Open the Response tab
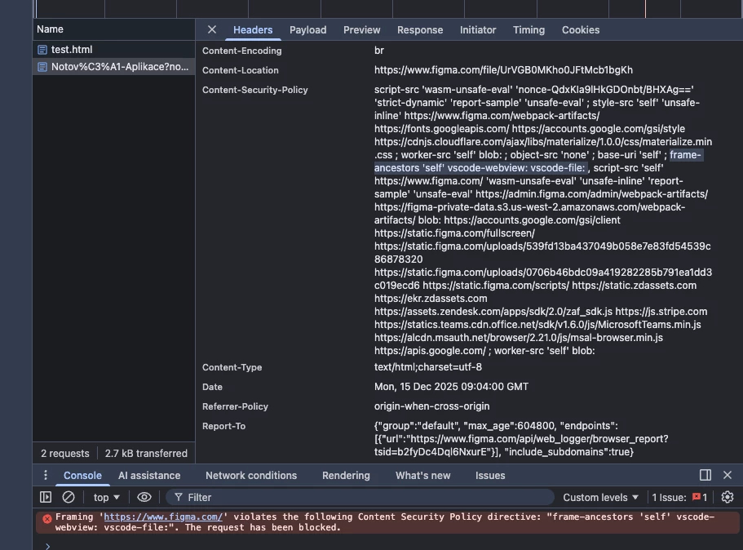This screenshot has width=743, height=550. (420, 30)
